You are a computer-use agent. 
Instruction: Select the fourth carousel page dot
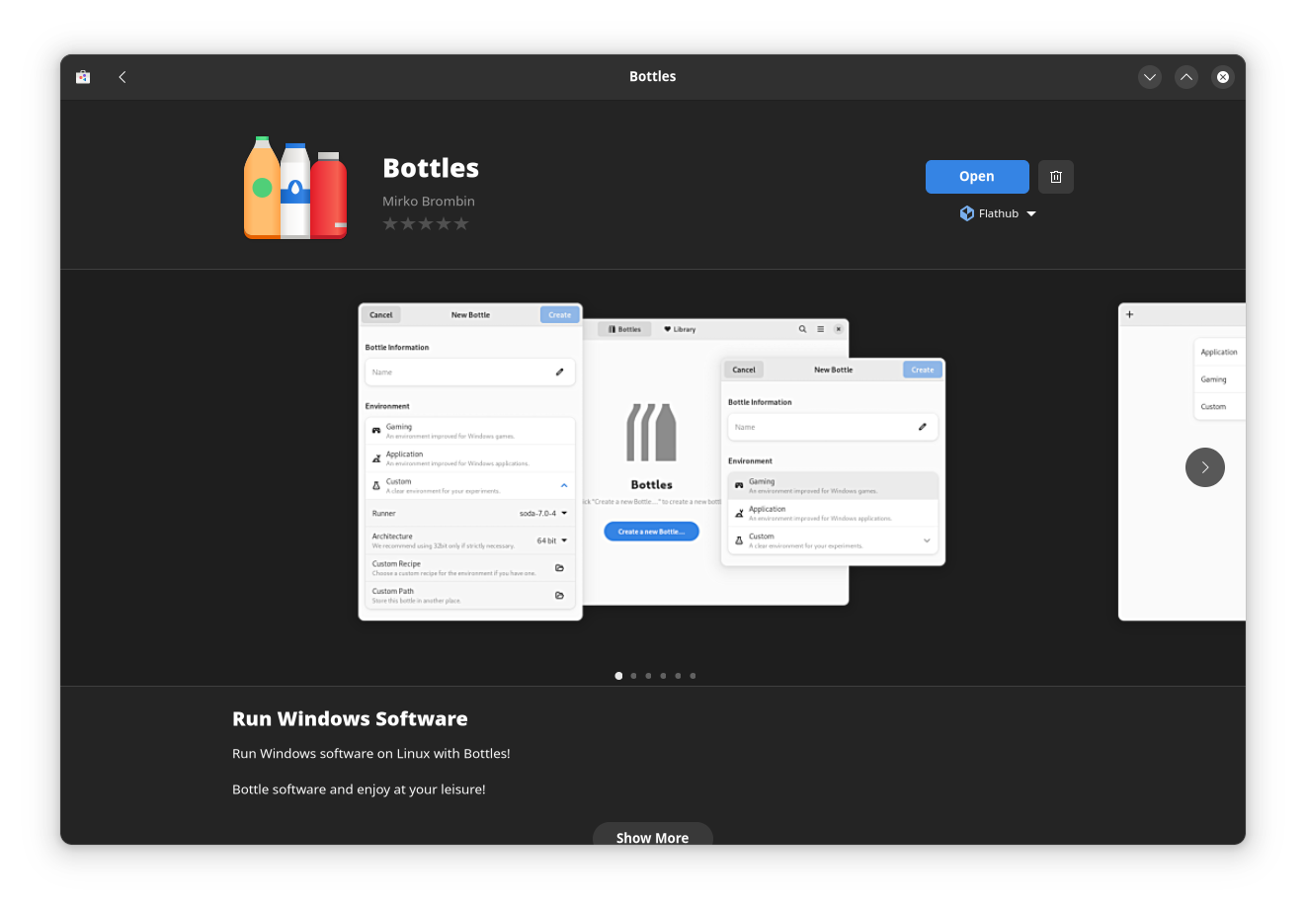[663, 676]
